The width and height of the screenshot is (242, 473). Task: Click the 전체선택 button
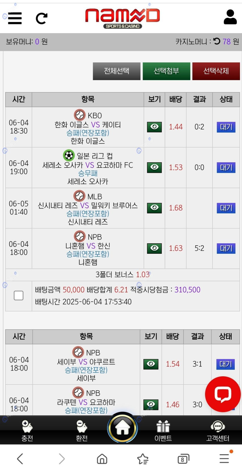click(117, 71)
